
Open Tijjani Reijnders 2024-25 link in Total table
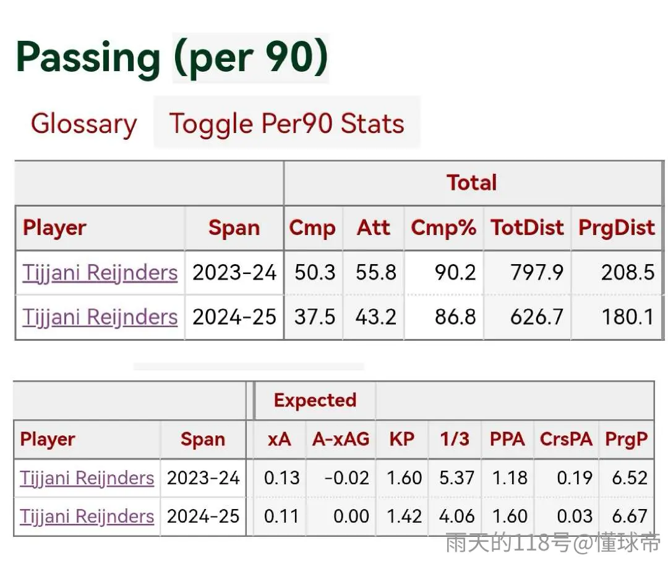pyautogui.click(x=100, y=317)
